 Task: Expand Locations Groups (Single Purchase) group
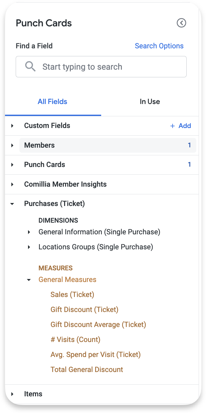(29, 247)
